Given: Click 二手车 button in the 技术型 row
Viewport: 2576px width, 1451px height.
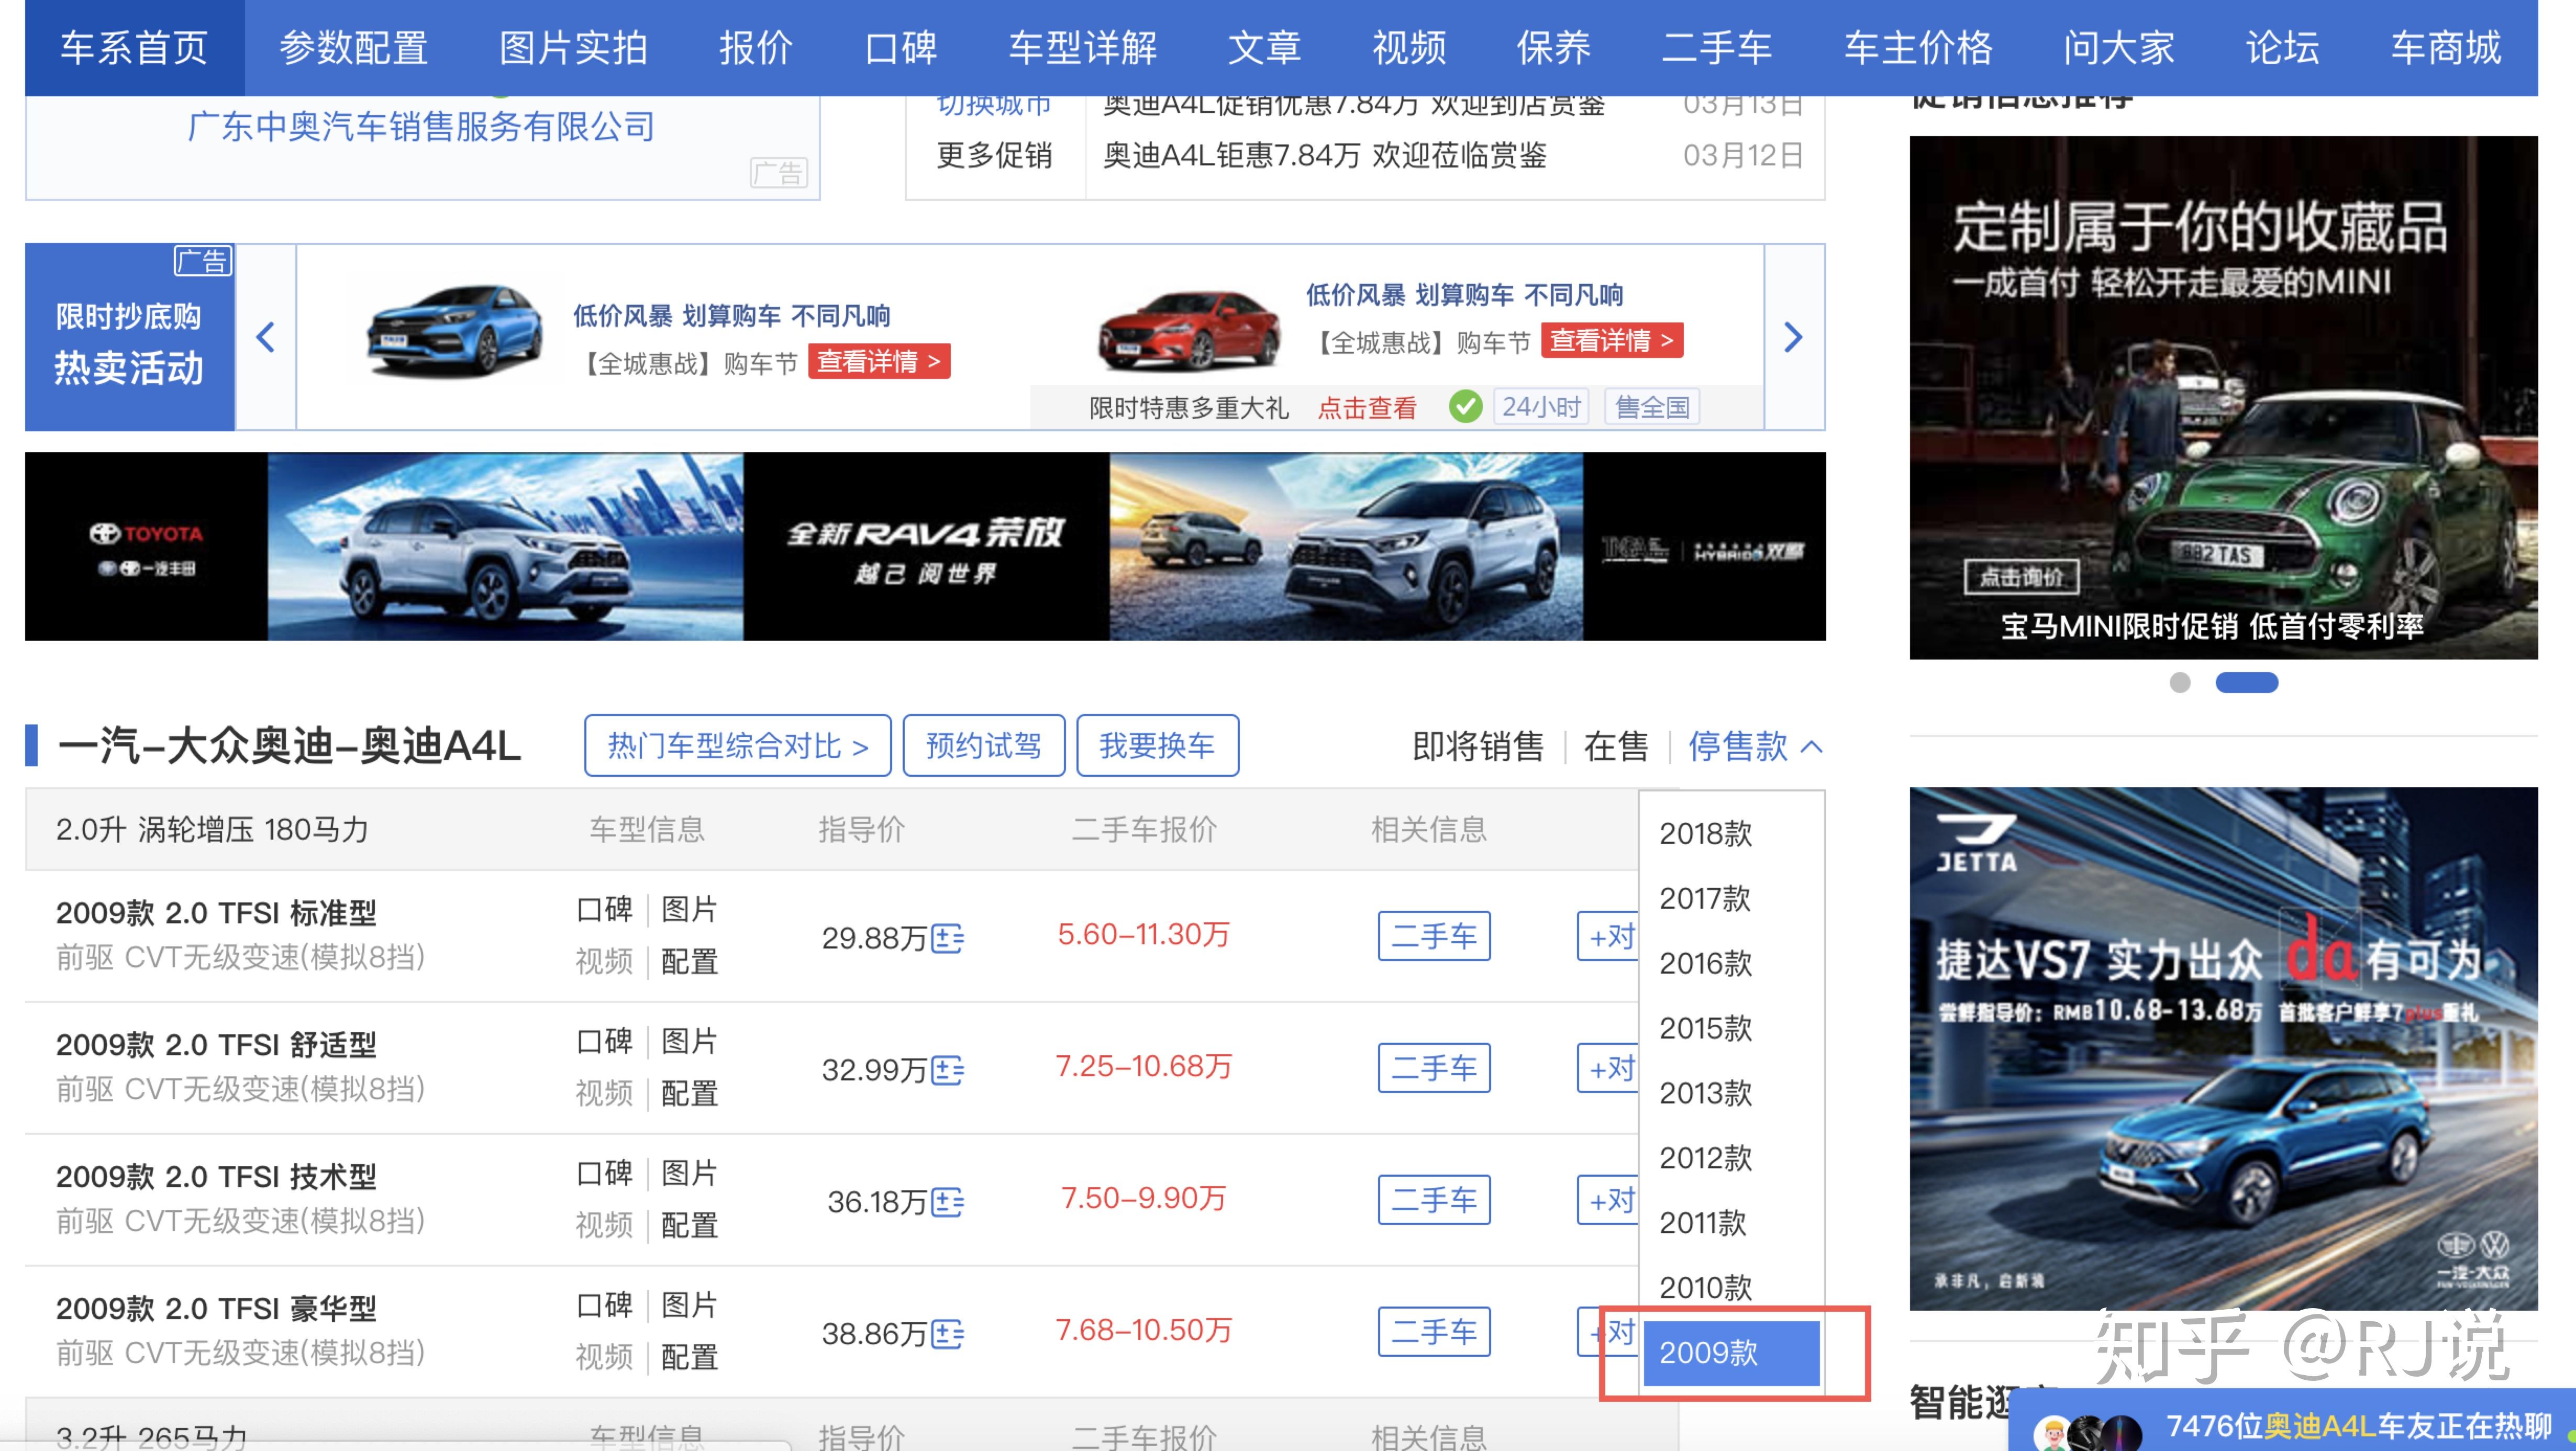Looking at the screenshot, I should coord(1434,1200).
